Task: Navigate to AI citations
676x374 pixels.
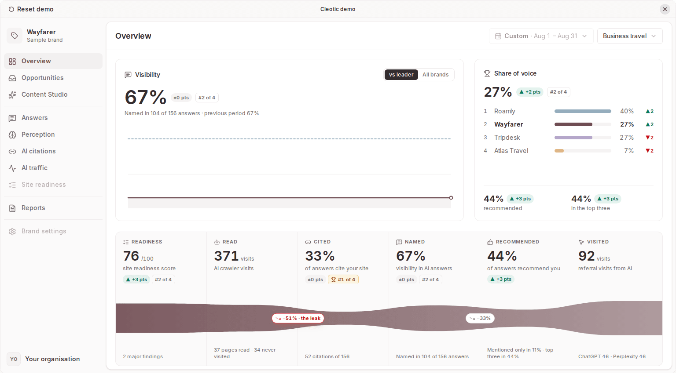Action: [x=53, y=151]
